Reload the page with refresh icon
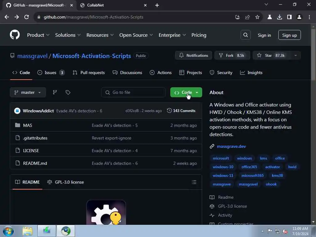The image size is (316, 237). point(27,17)
